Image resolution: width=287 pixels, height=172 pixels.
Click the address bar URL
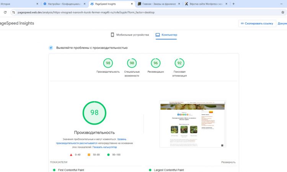point(86,12)
